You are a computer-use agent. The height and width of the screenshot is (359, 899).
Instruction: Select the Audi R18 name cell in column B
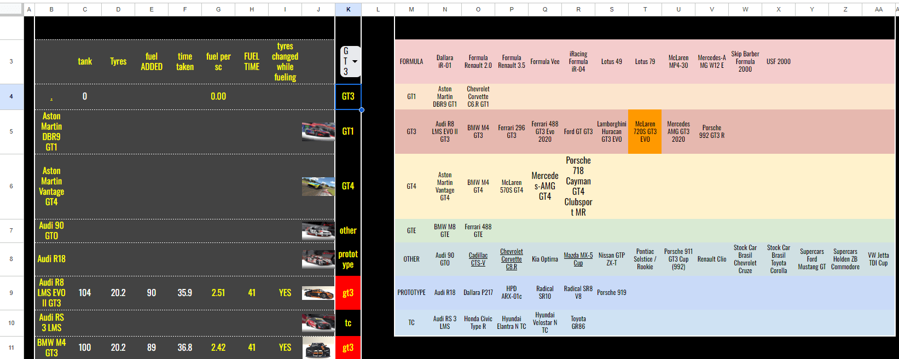51,259
